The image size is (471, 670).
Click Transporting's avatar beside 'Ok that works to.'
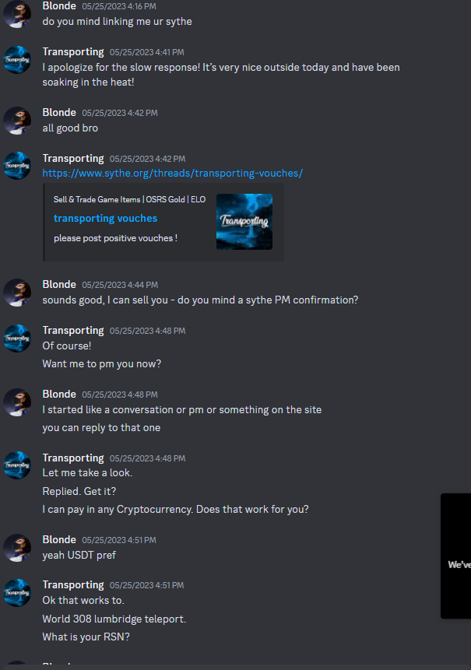(17, 593)
